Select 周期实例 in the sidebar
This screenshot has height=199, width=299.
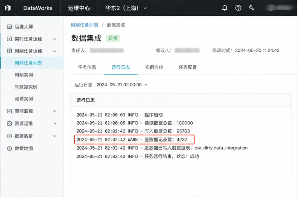pyautogui.click(x=24, y=75)
